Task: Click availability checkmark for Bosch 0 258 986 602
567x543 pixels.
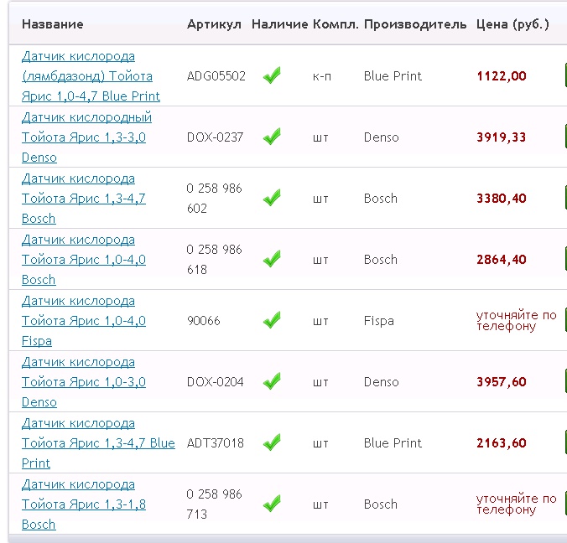Action: 272,199
